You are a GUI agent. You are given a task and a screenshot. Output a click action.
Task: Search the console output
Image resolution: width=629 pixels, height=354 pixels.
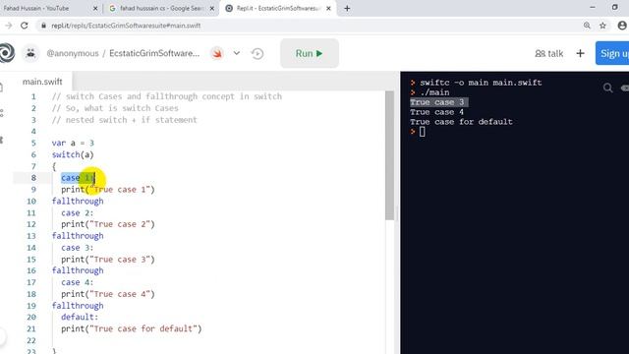(607, 88)
